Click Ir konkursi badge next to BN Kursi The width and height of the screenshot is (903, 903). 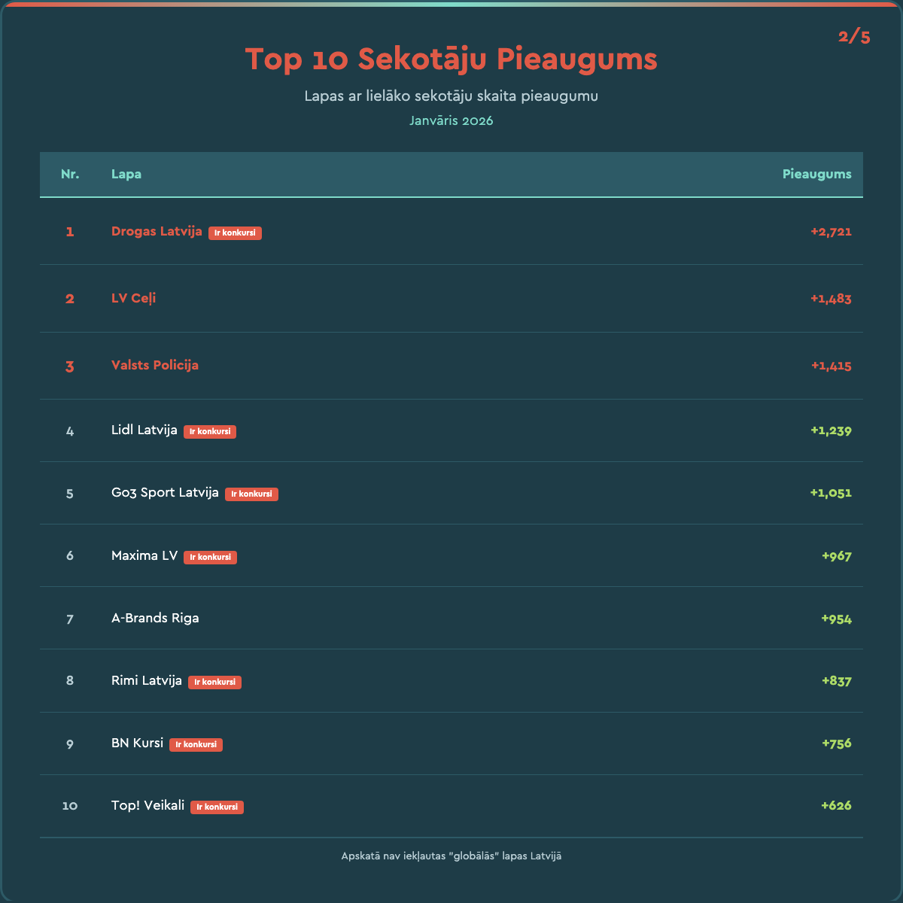[196, 744]
